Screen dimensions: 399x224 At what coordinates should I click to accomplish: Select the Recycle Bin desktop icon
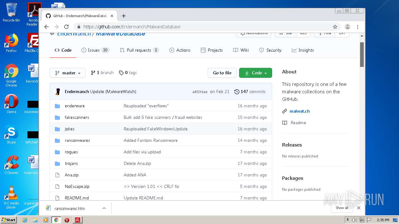[x=11, y=12]
